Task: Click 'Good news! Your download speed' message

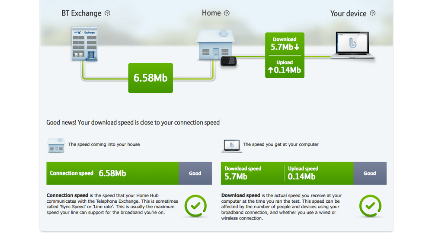Action: click(133, 123)
